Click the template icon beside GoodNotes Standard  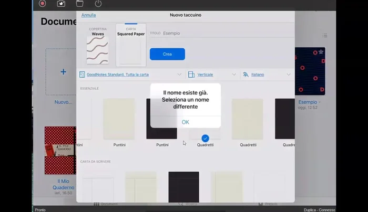pyautogui.click(x=82, y=75)
